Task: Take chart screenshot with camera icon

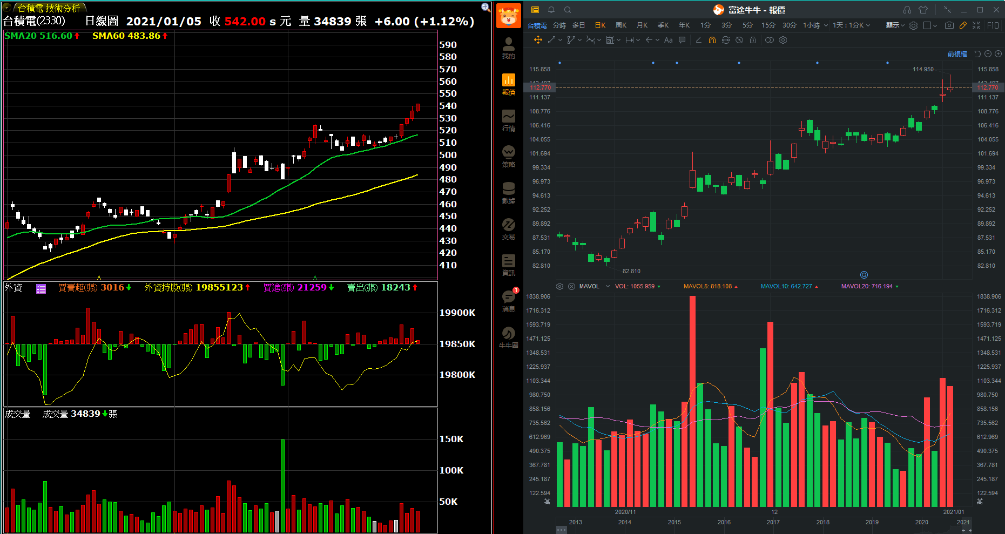Action: point(949,25)
